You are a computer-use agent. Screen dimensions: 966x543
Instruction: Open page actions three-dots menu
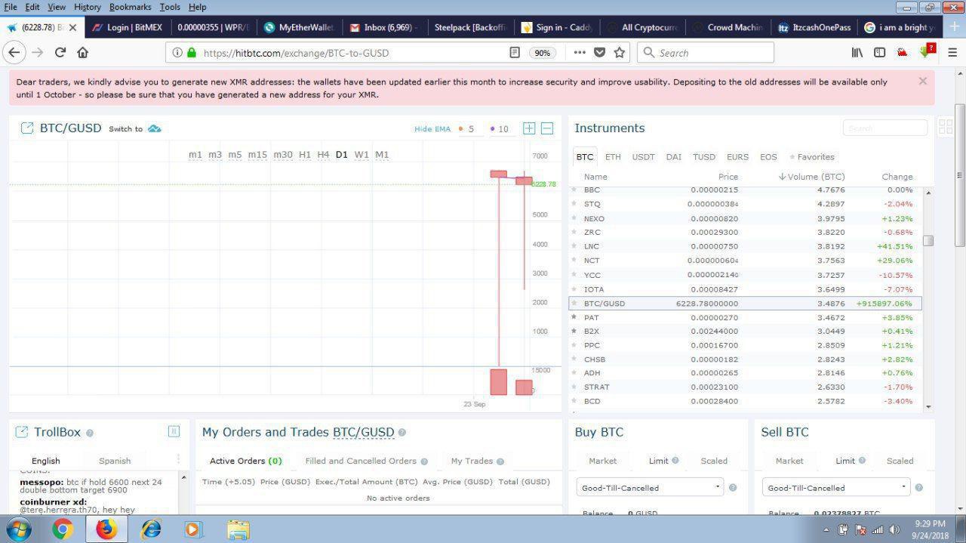click(580, 53)
